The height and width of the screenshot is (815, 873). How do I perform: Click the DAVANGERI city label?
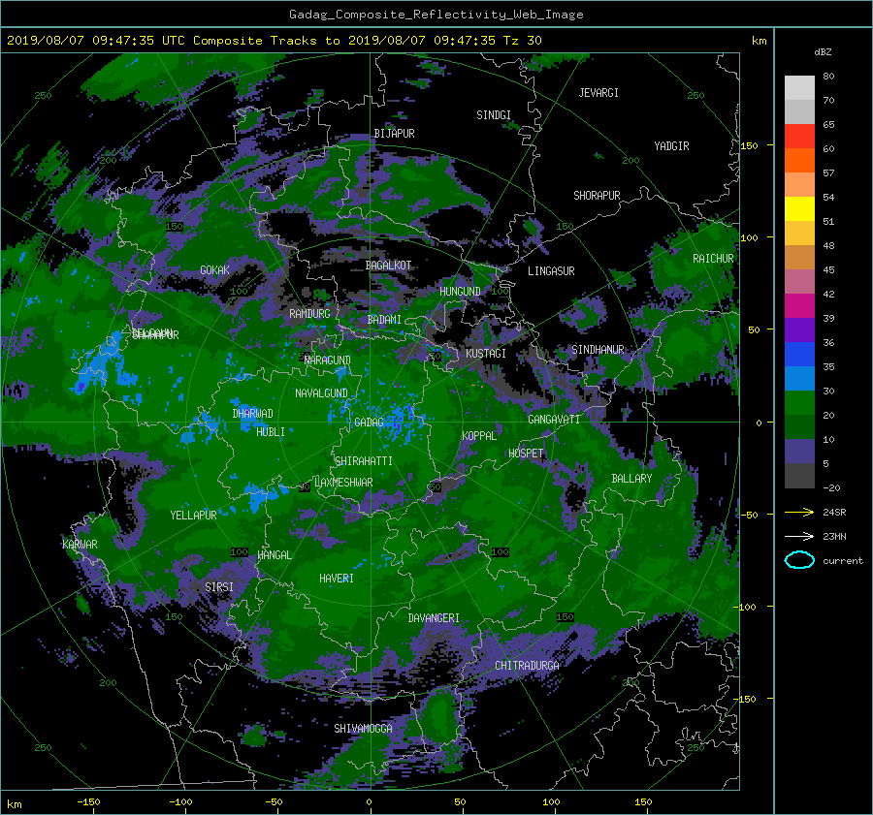pos(434,618)
